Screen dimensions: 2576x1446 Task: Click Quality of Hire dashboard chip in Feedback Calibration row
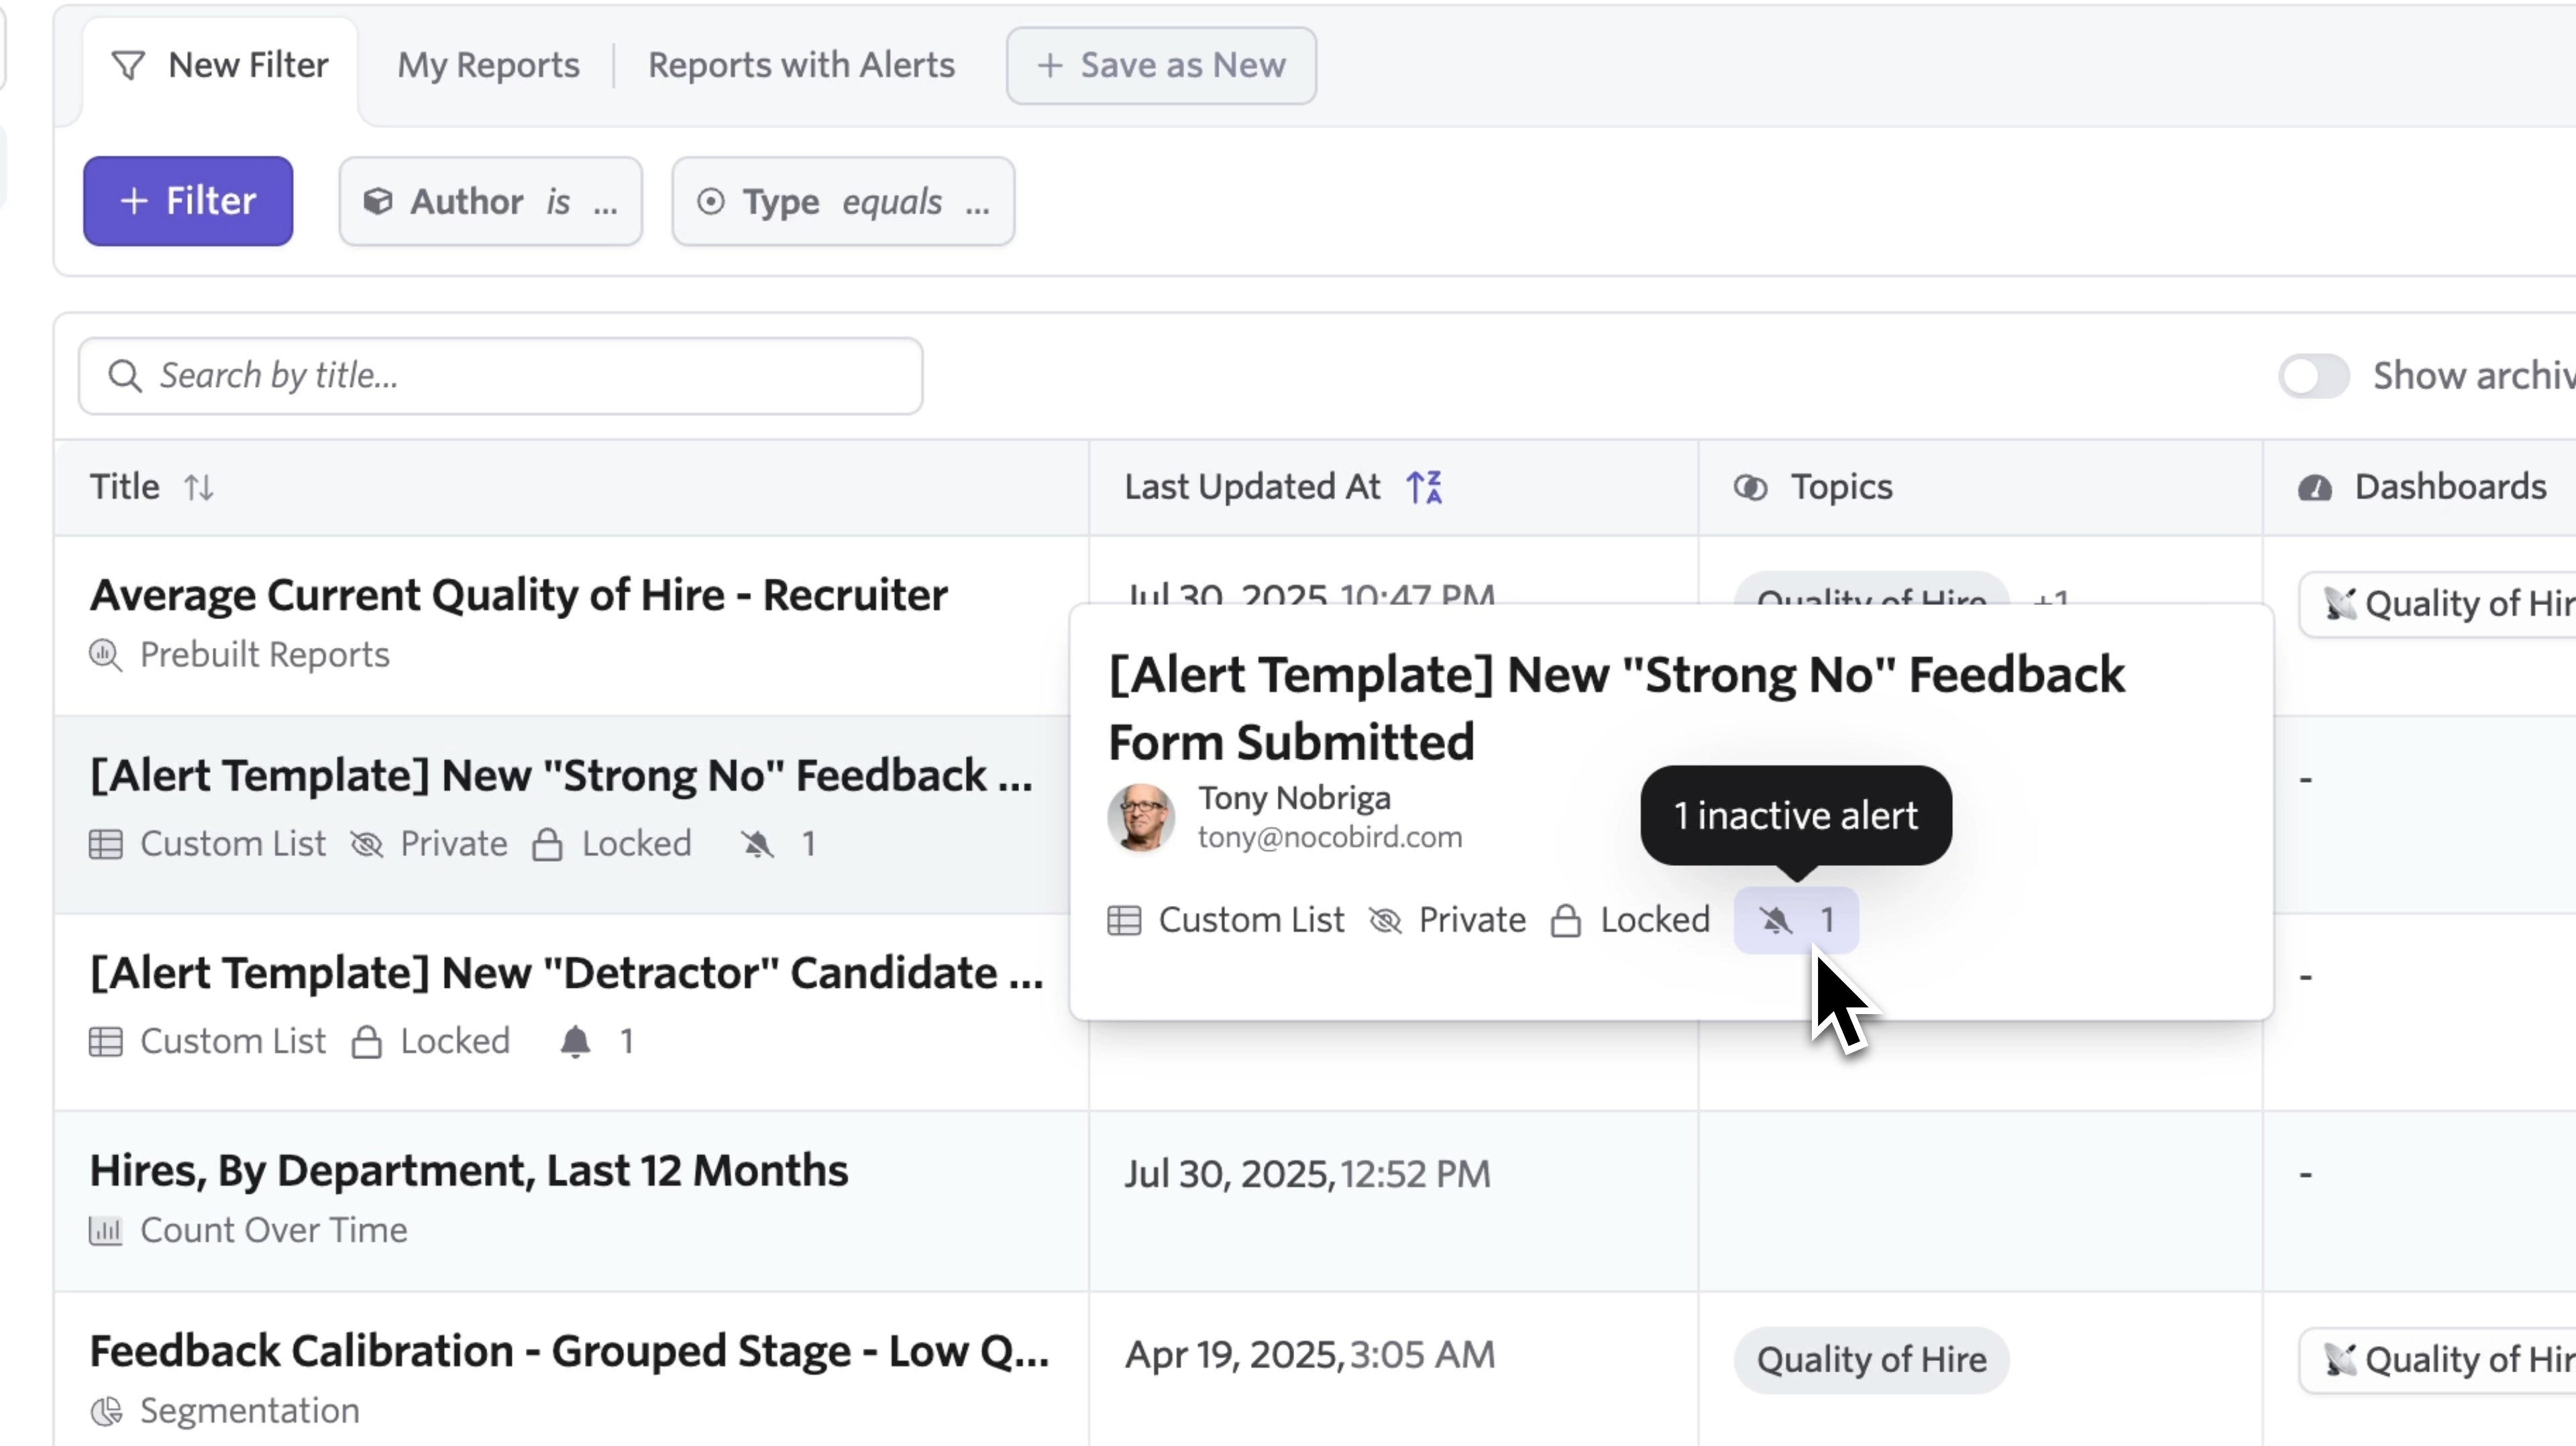click(2437, 1360)
